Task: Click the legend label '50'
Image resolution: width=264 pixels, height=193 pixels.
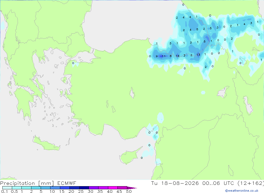Action: click(x=129, y=191)
